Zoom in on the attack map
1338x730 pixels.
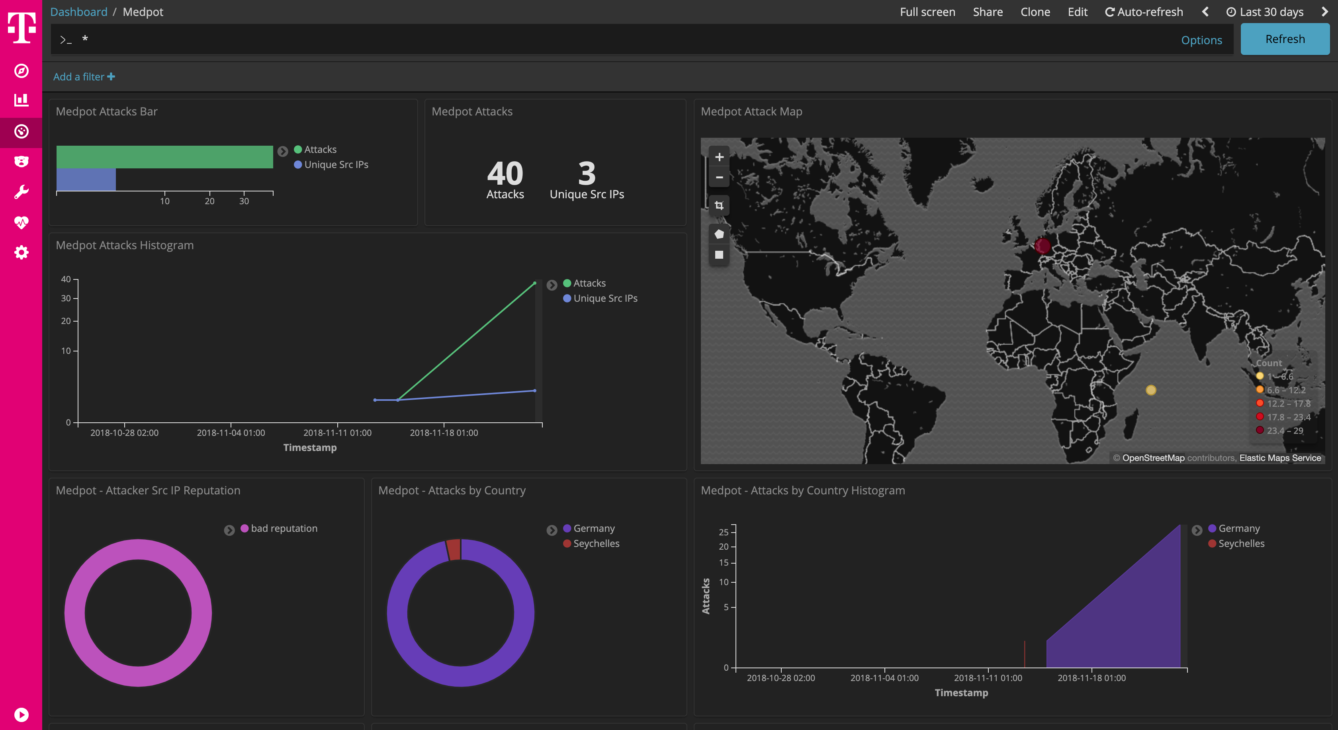tap(720, 157)
